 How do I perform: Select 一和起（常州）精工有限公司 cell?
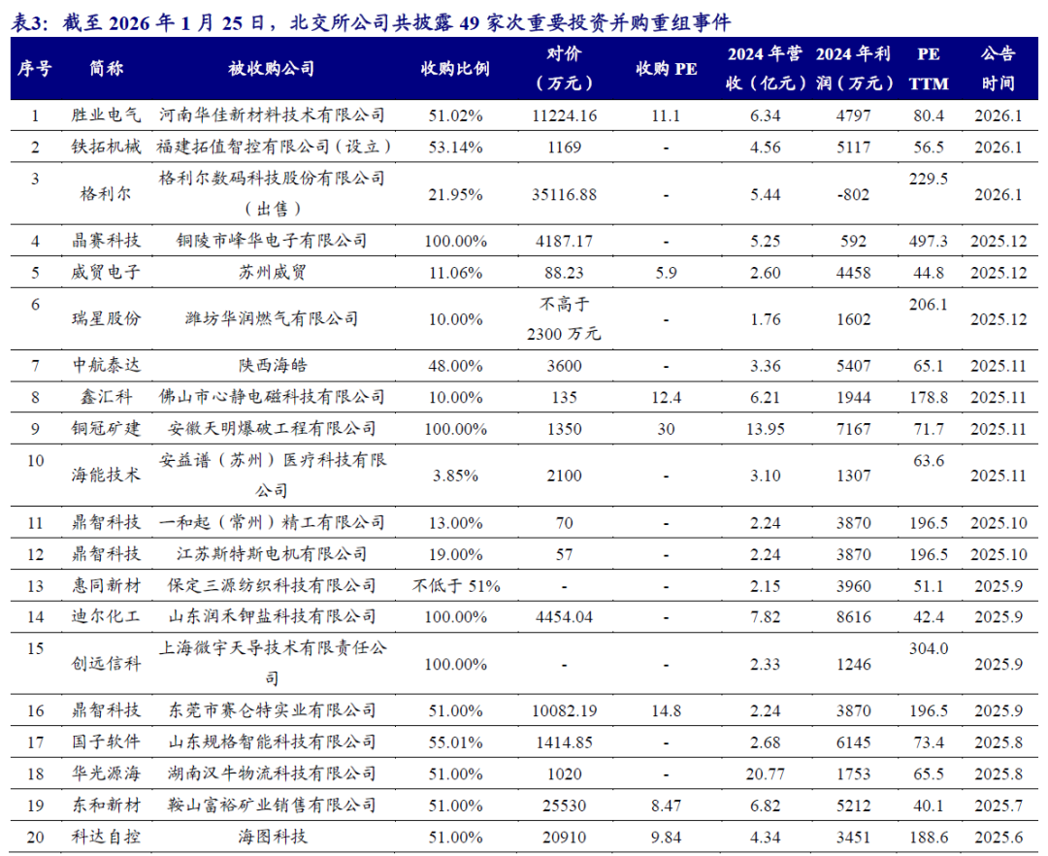tap(272, 522)
